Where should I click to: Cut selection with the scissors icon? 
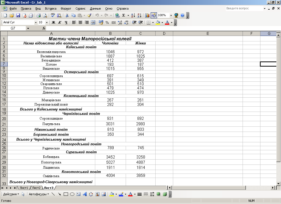pos(67,15)
